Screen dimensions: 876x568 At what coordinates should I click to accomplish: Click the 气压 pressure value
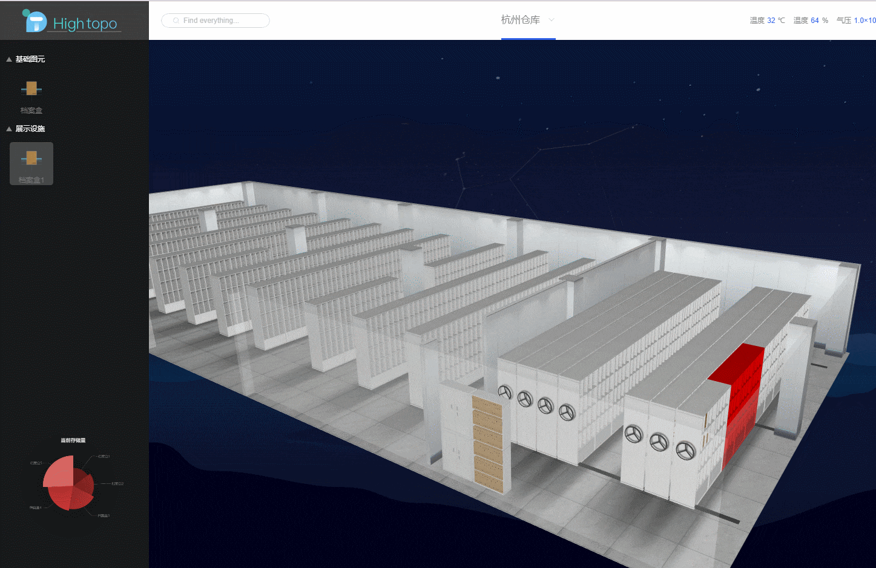click(864, 20)
